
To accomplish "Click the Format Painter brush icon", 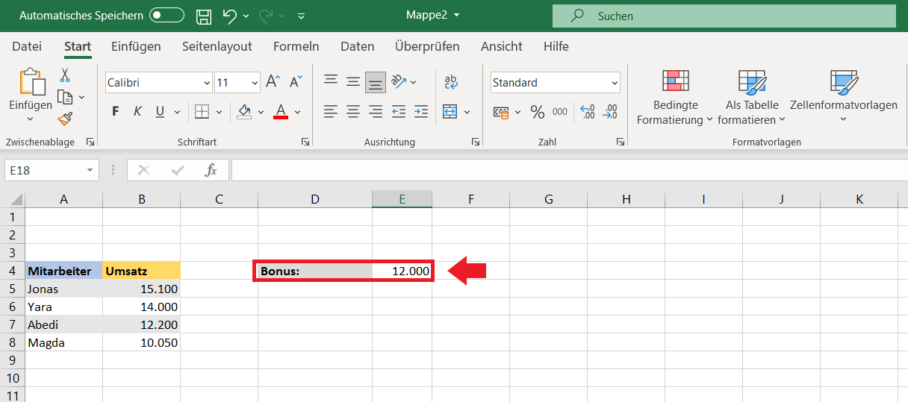I will click(65, 119).
